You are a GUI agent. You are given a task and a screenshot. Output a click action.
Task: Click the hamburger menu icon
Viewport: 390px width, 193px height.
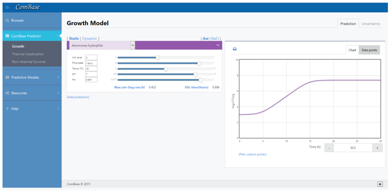point(8,7)
